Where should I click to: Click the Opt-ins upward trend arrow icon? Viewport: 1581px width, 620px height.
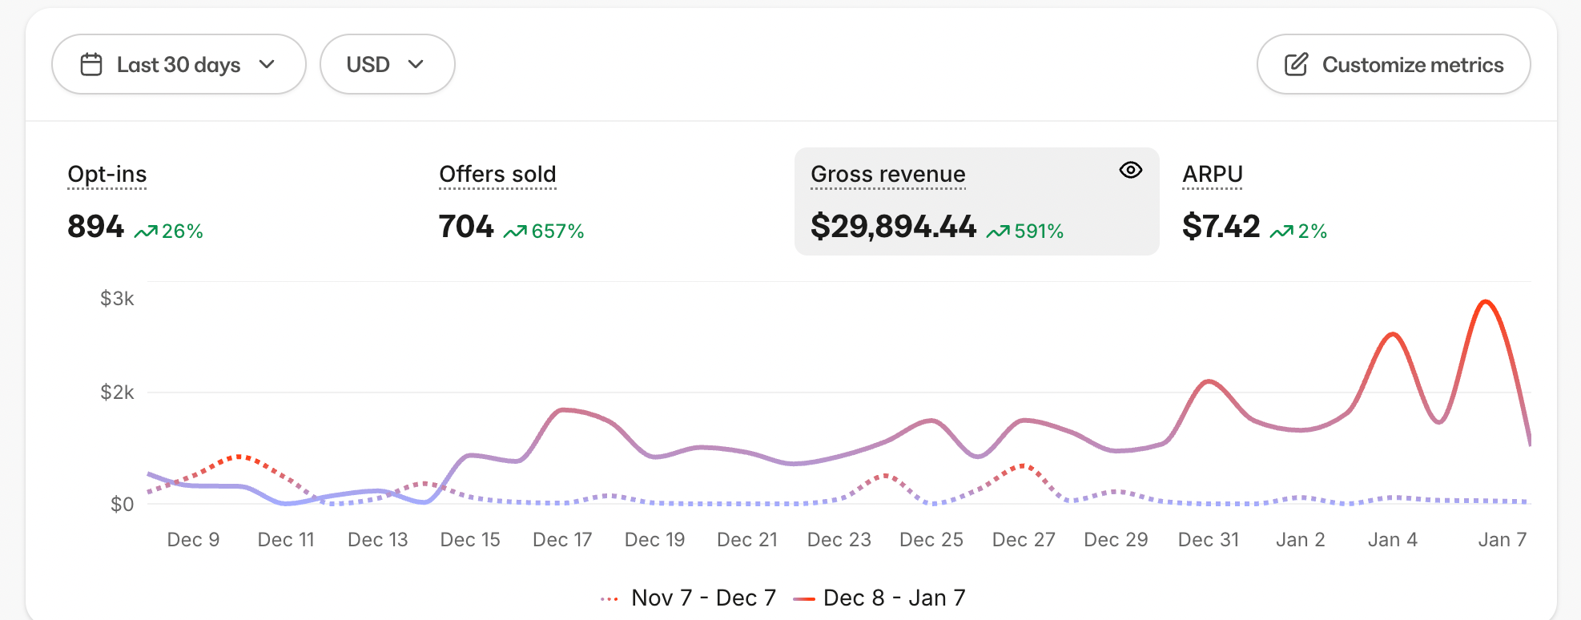(146, 232)
